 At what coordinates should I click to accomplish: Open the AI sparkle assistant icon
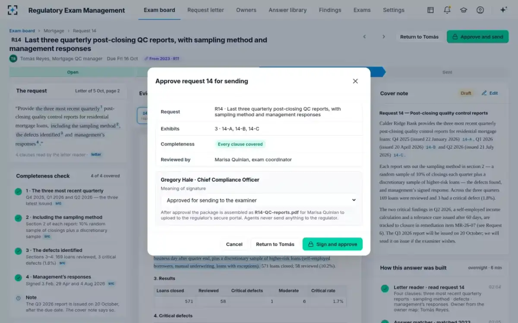coord(503,10)
